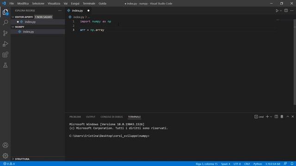Open the Source Control view icon
296x166 pixels.
[5, 33]
